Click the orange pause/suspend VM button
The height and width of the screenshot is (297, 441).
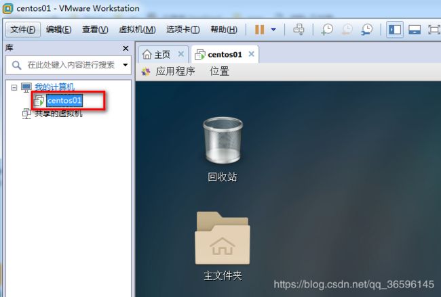coord(260,30)
